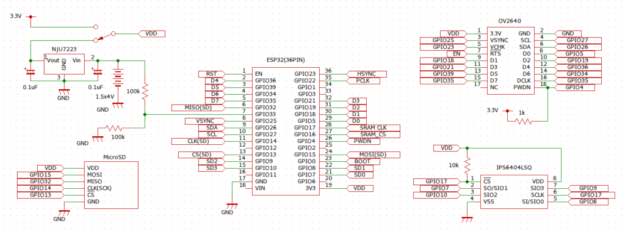This screenshot has height=234, width=625.
Task: Select the 10k resistor above IPS6404LSQ
Action: click(x=467, y=164)
